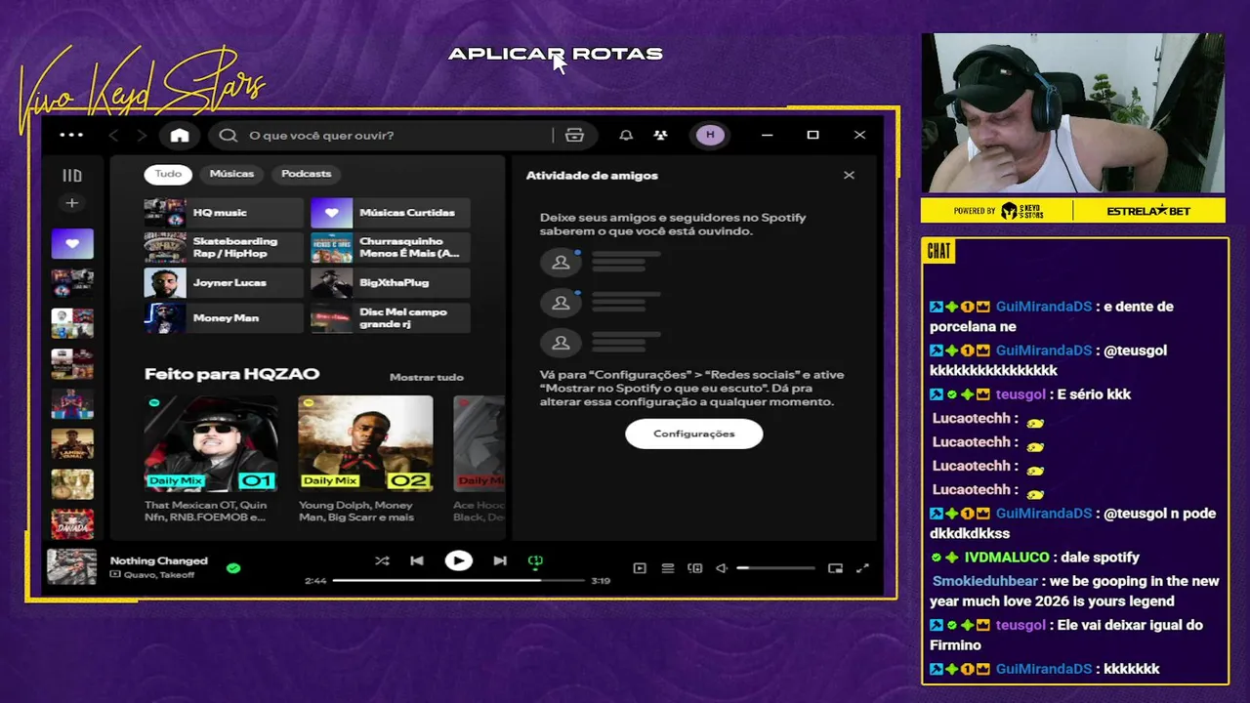This screenshot has height=703, width=1250.
Task: Mute with the volume speaker icon
Action: (x=722, y=568)
